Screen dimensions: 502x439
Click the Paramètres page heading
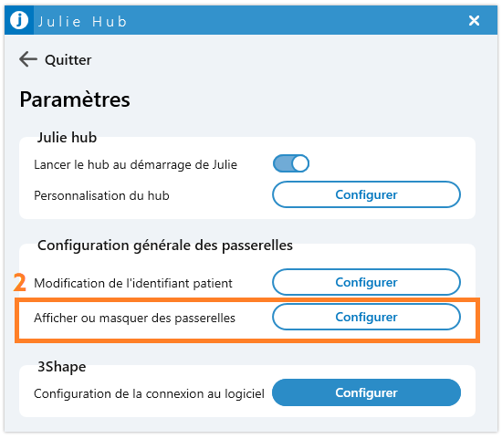[x=75, y=99]
